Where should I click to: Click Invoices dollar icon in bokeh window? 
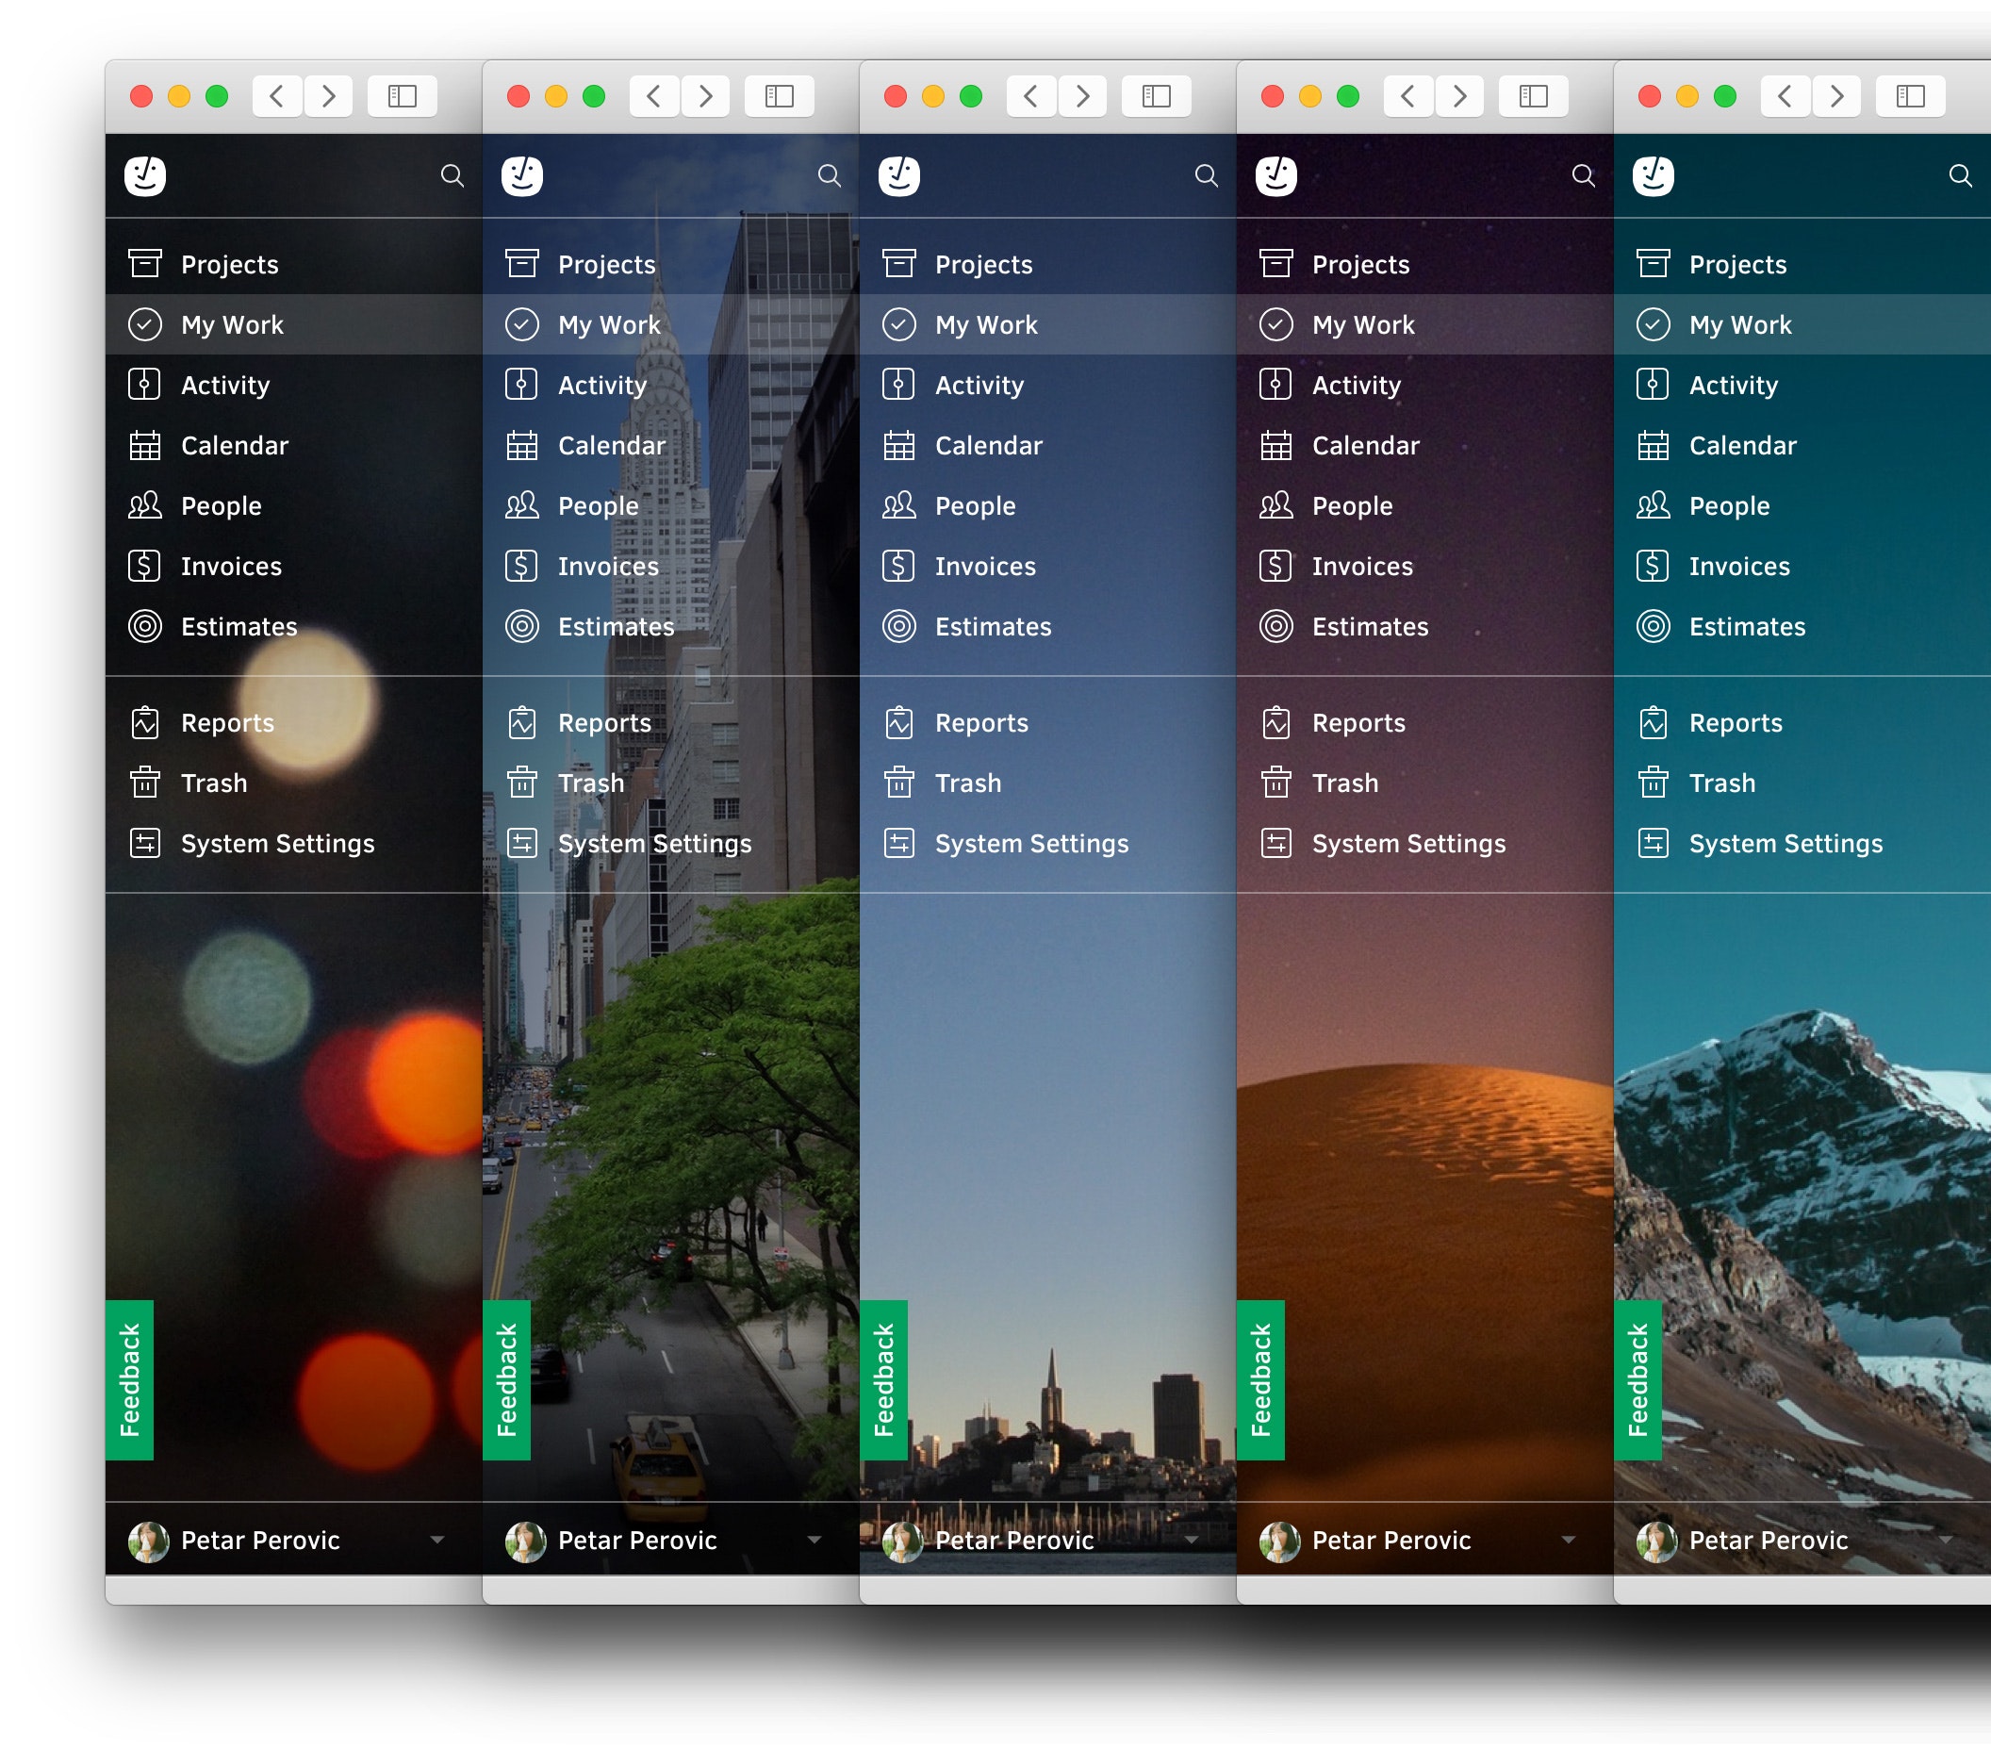[x=144, y=565]
